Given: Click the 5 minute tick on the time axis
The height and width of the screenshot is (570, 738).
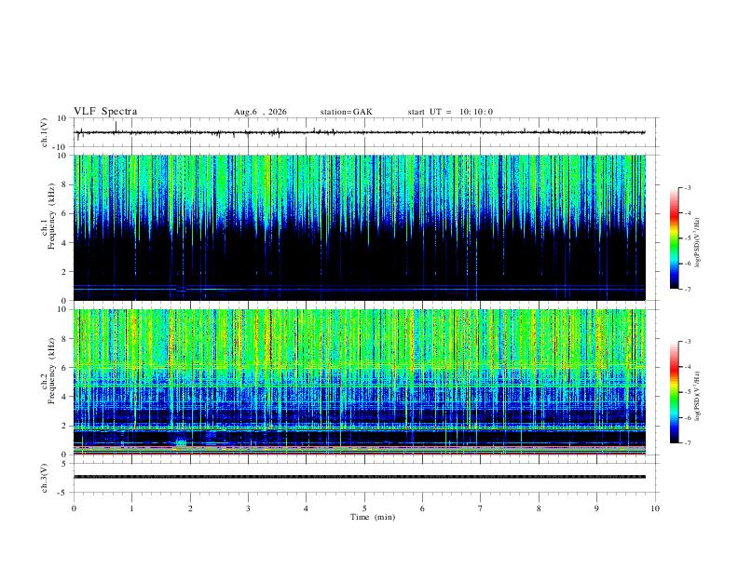Looking at the screenshot, I should tap(364, 509).
